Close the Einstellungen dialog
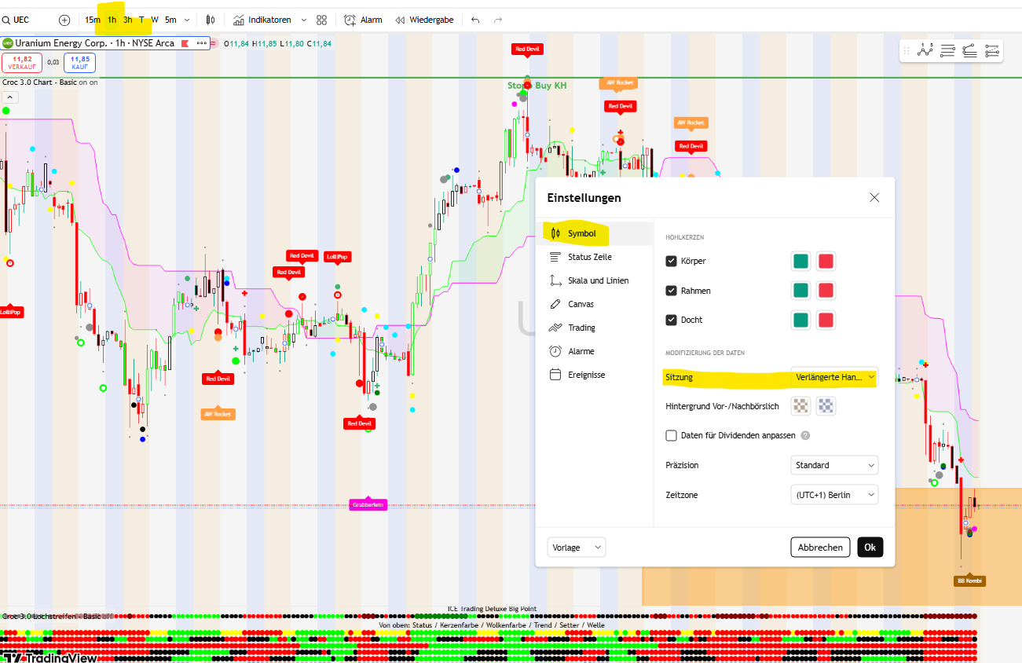The height and width of the screenshot is (663, 1022). pos(874,198)
